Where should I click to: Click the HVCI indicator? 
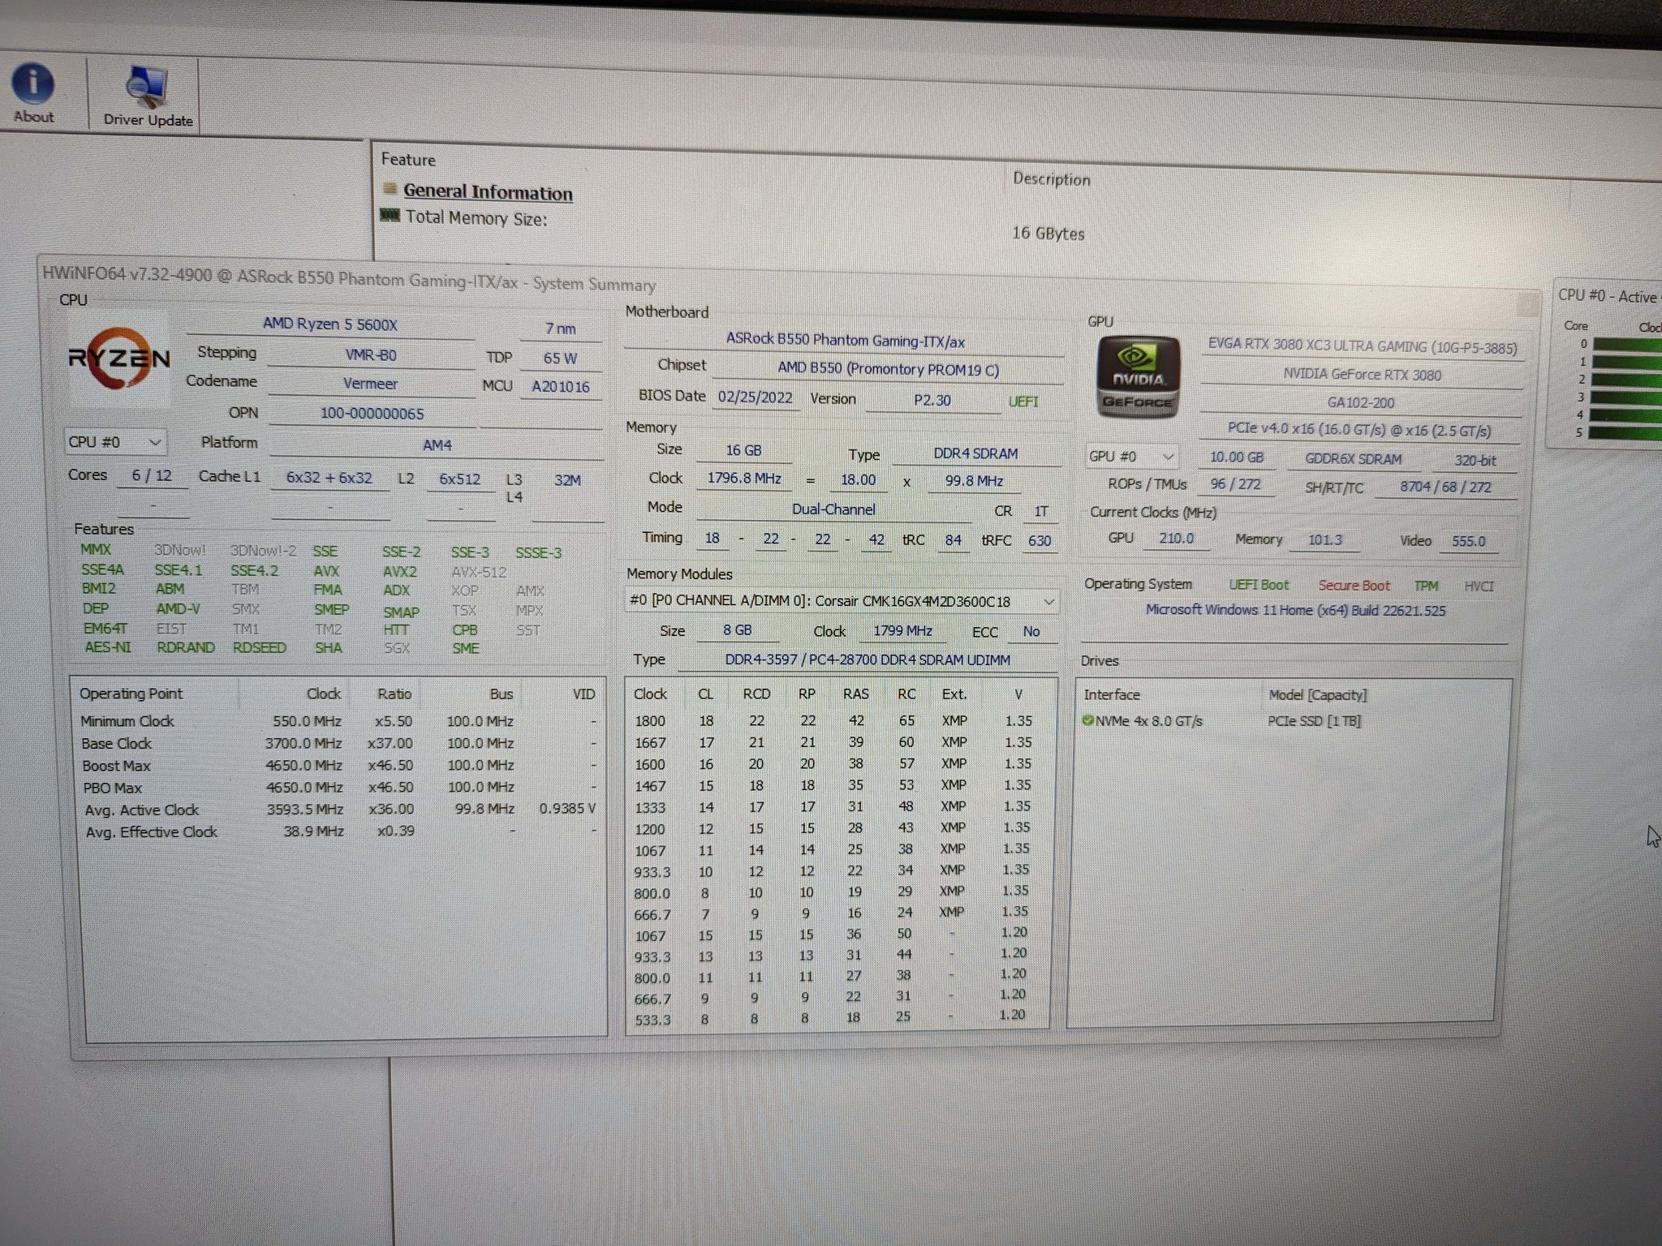1479,586
